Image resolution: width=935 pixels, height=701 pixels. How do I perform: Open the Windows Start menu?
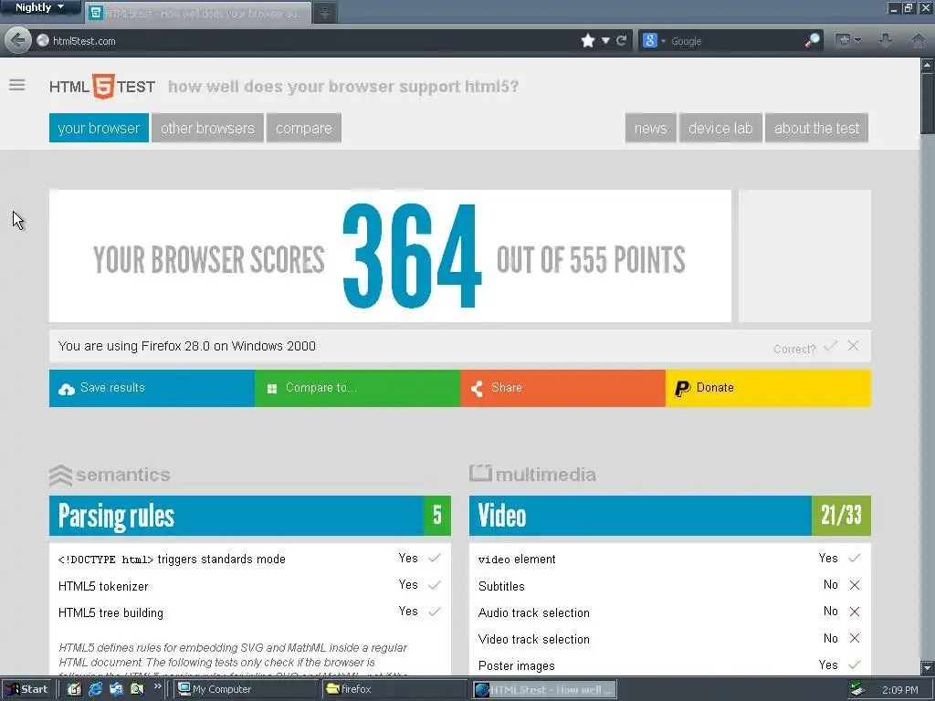click(x=27, y=689)
